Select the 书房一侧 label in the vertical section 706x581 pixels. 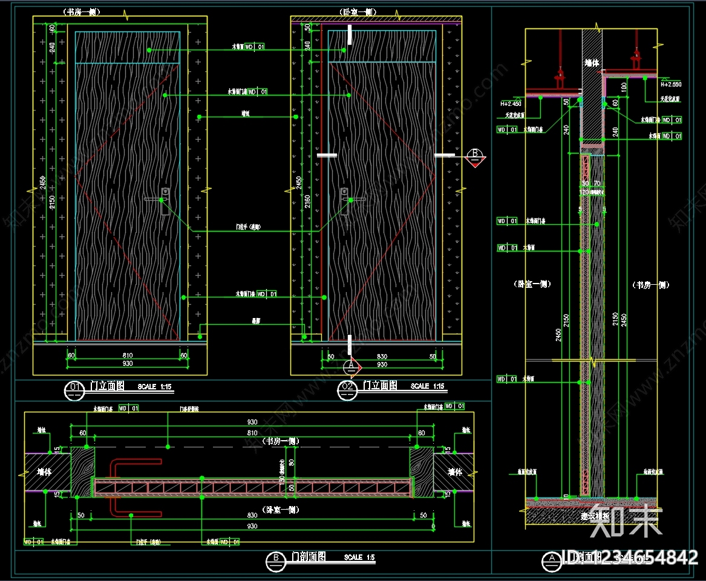pos(651,285)
